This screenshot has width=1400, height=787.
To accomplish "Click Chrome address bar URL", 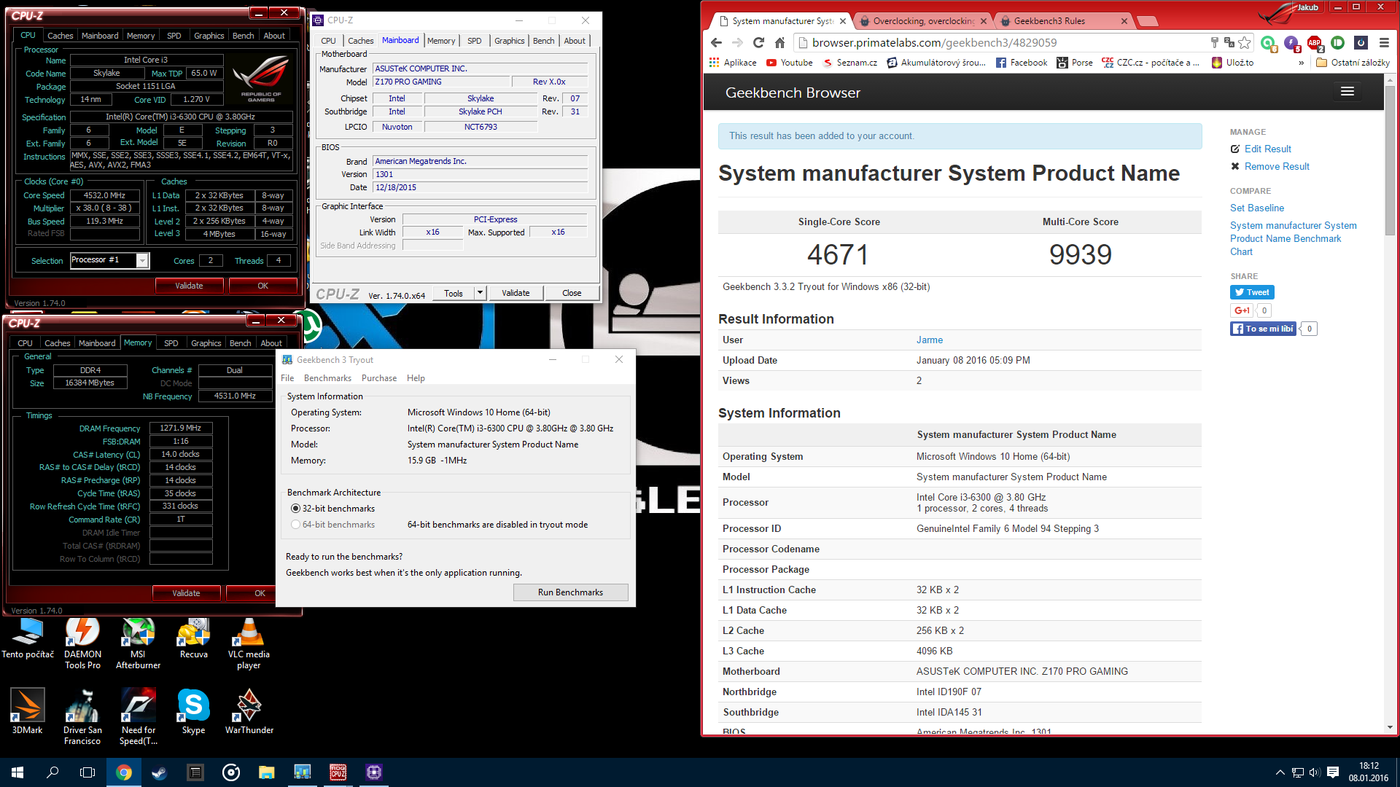I will tap(934, 43).
